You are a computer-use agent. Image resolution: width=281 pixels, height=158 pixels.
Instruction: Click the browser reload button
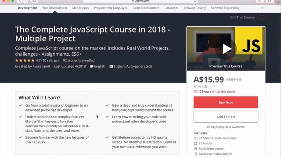195,1
